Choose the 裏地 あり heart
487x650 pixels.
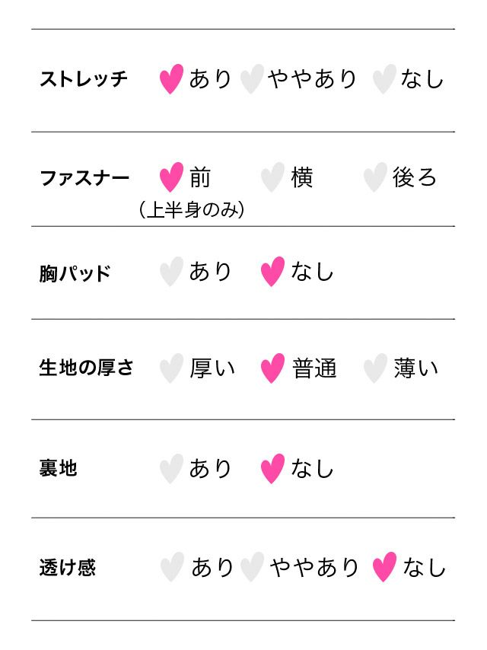172,468
